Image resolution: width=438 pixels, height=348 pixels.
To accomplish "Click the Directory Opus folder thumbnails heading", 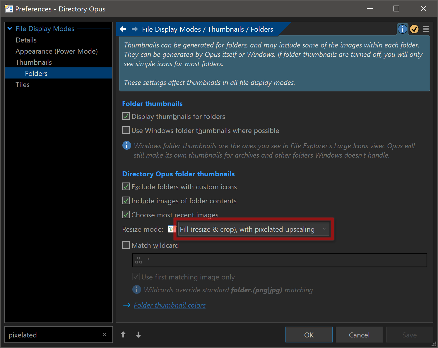I will tap(178, 174).
